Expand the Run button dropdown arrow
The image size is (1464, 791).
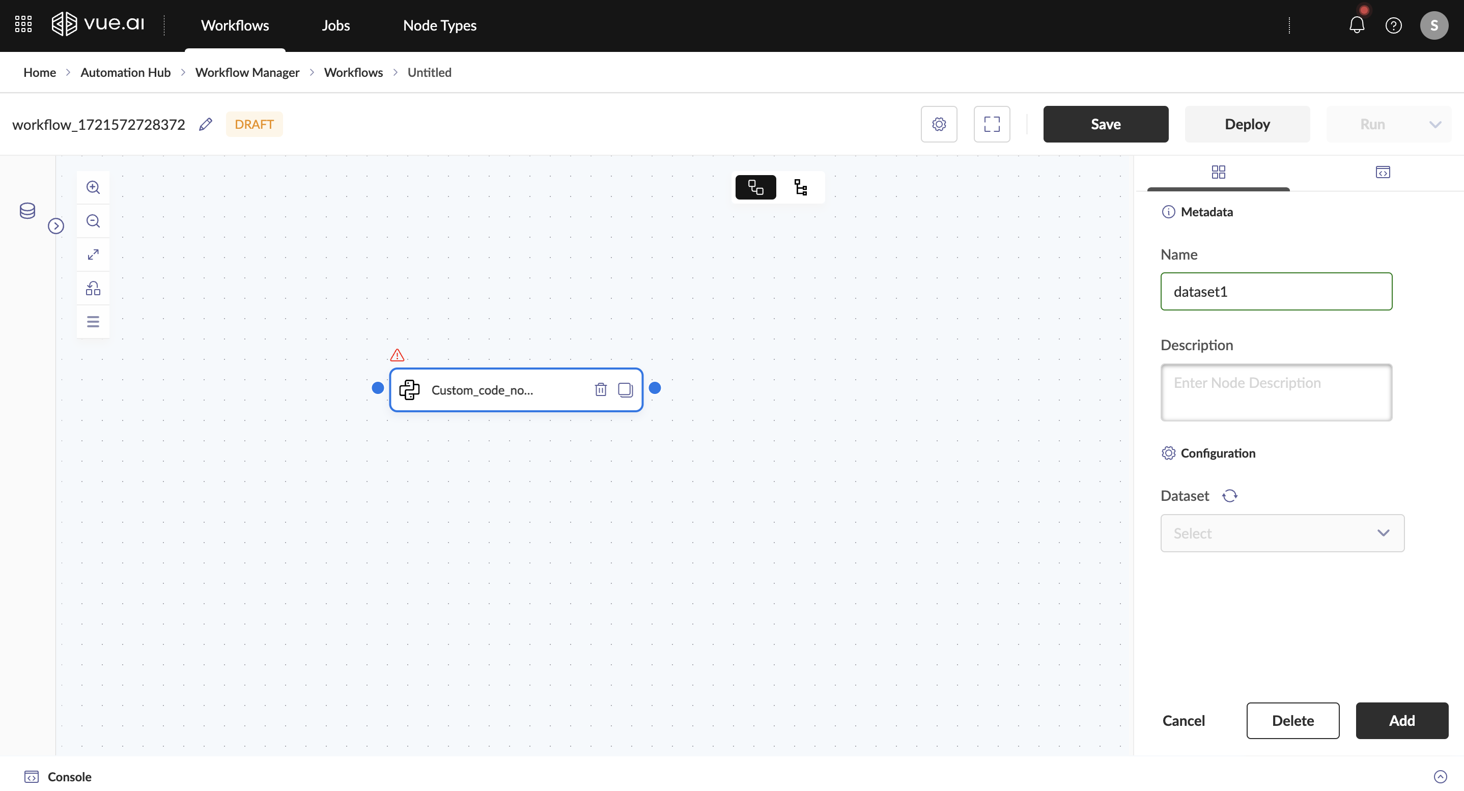(x=1435, y=124)
